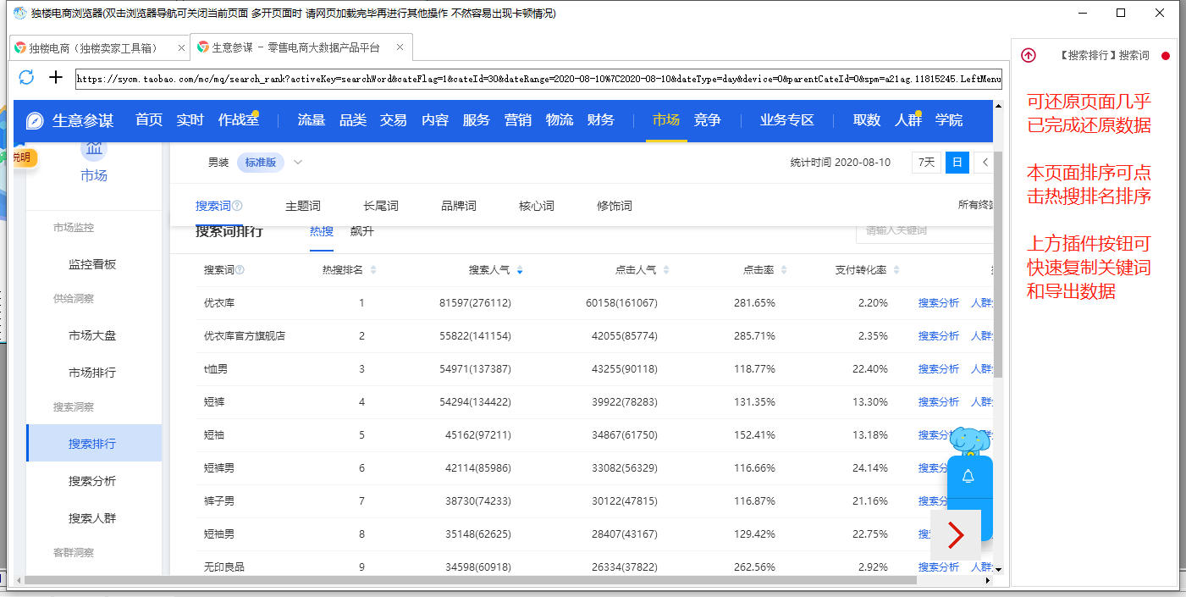Click the browser refresh icon
The image size is (1186, 597).
tap(26, 77)
